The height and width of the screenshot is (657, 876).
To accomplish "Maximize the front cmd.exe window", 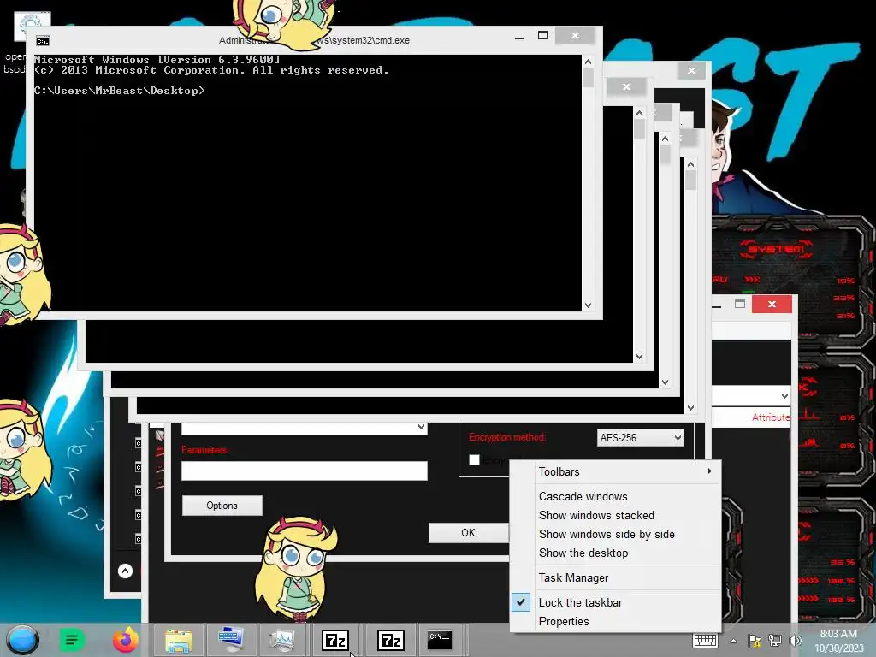I will point(543,36).
